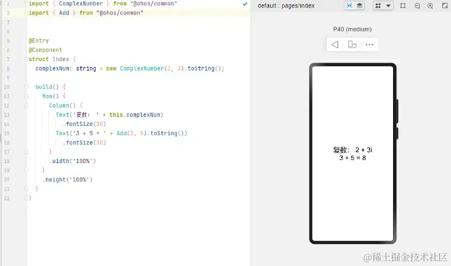Toggle the stacked layers view icon

tap(359, 5)
